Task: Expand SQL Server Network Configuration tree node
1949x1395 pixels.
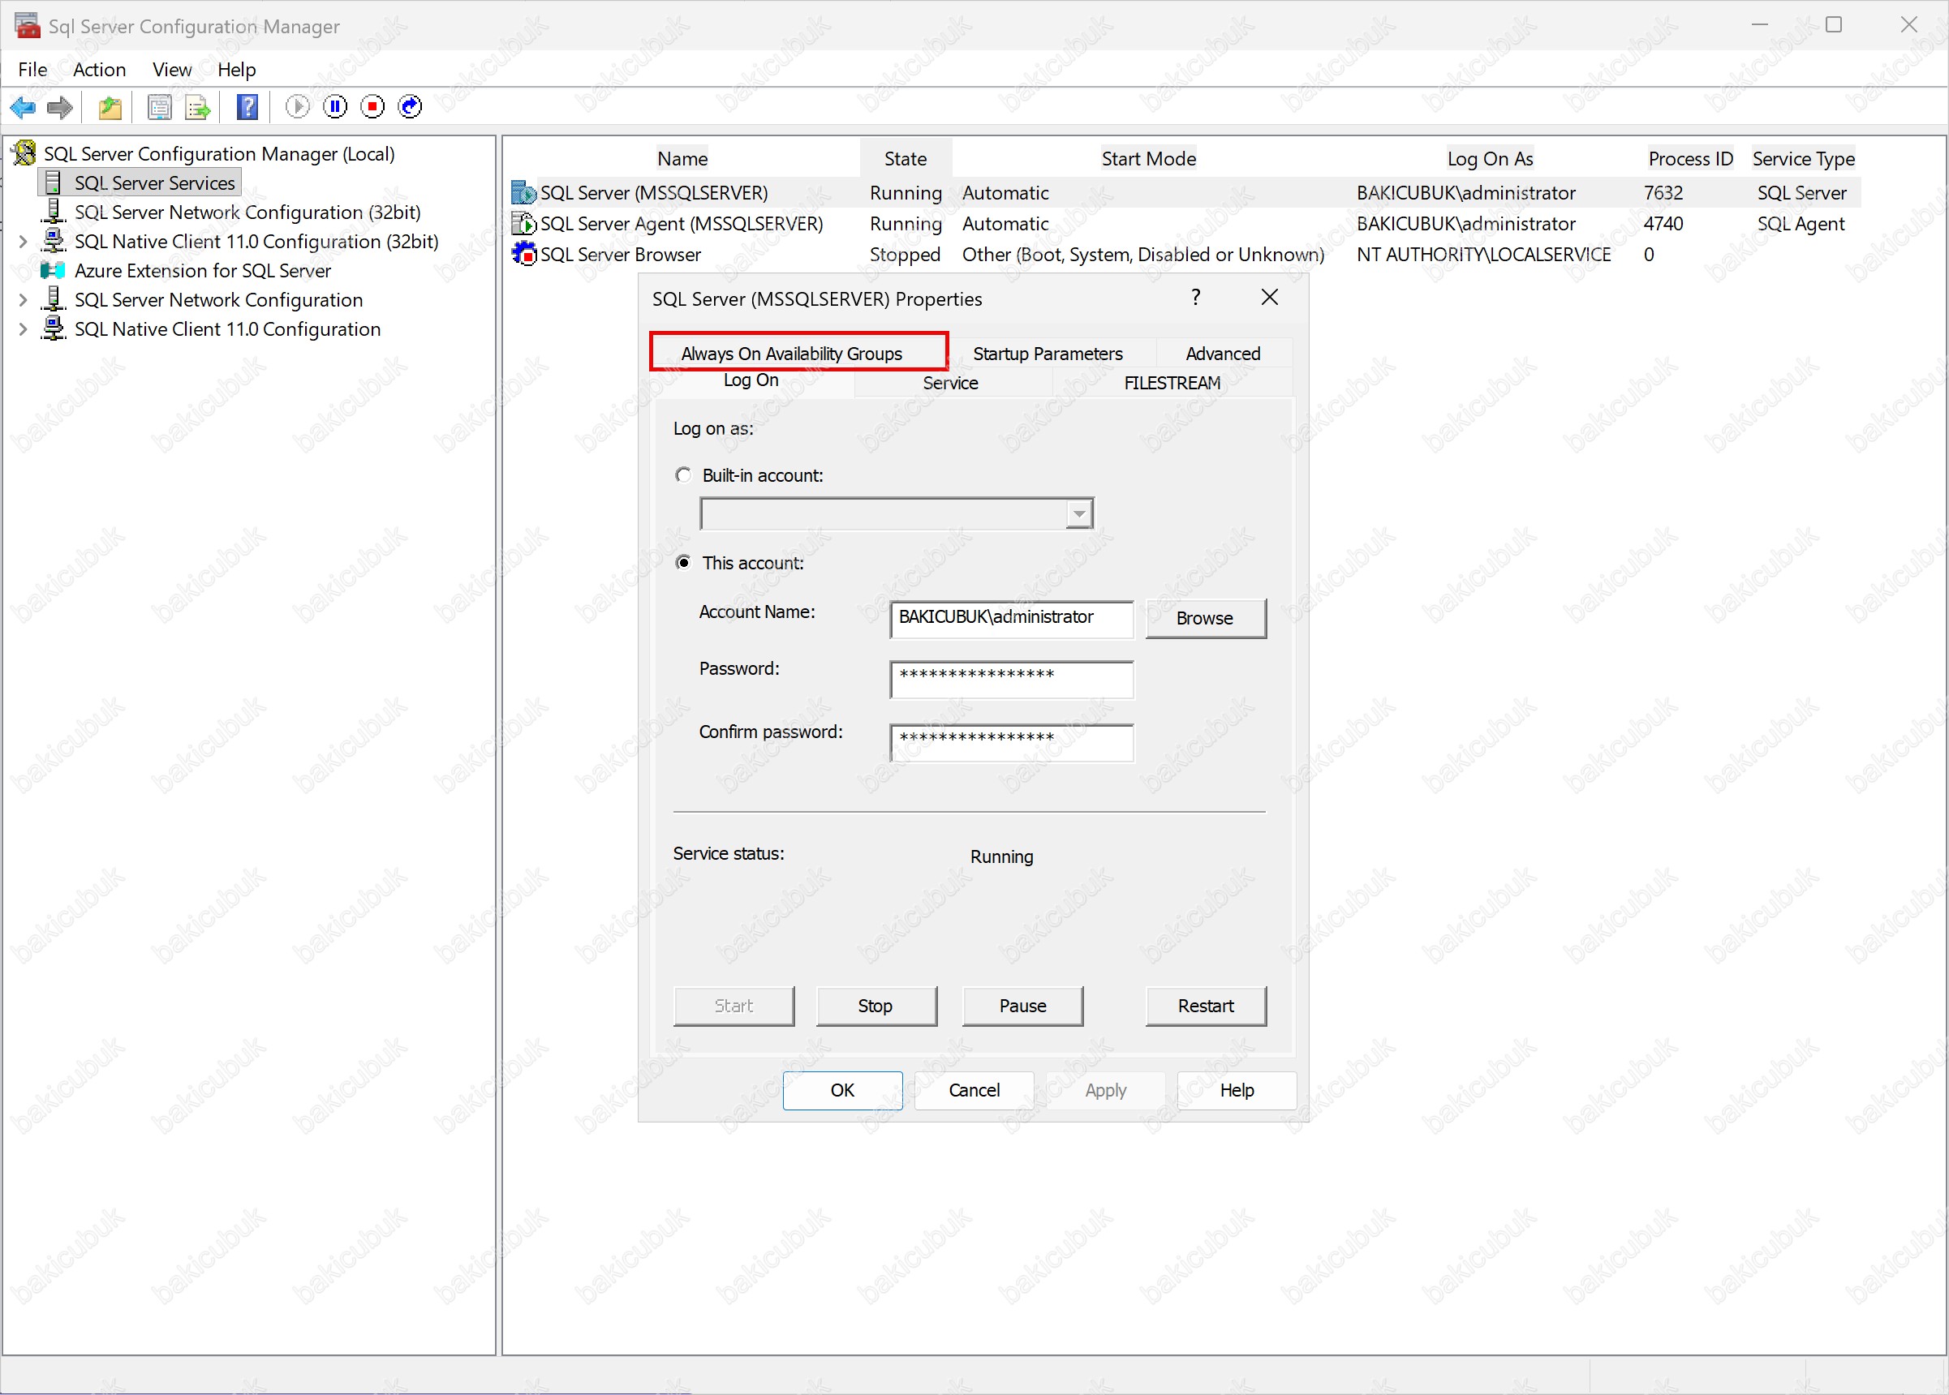Action: (24, 301)
